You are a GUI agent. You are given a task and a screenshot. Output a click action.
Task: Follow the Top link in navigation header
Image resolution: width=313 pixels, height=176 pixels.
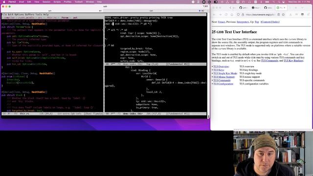pos(257,22)
